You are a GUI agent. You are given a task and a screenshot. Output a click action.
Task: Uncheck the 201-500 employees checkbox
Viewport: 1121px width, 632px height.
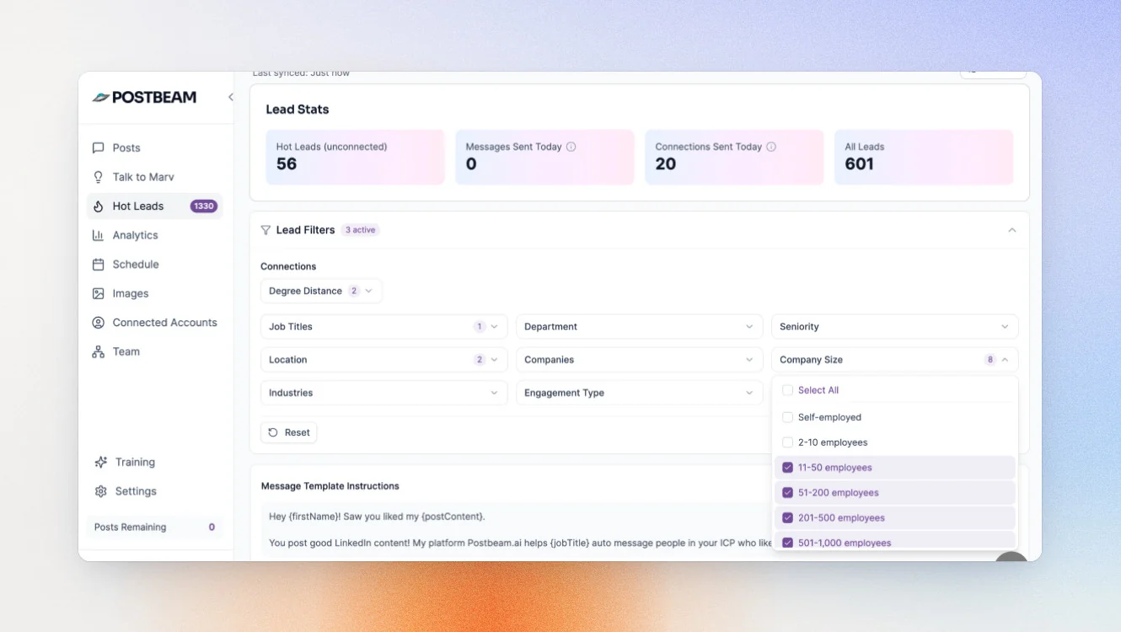[787, 518]
